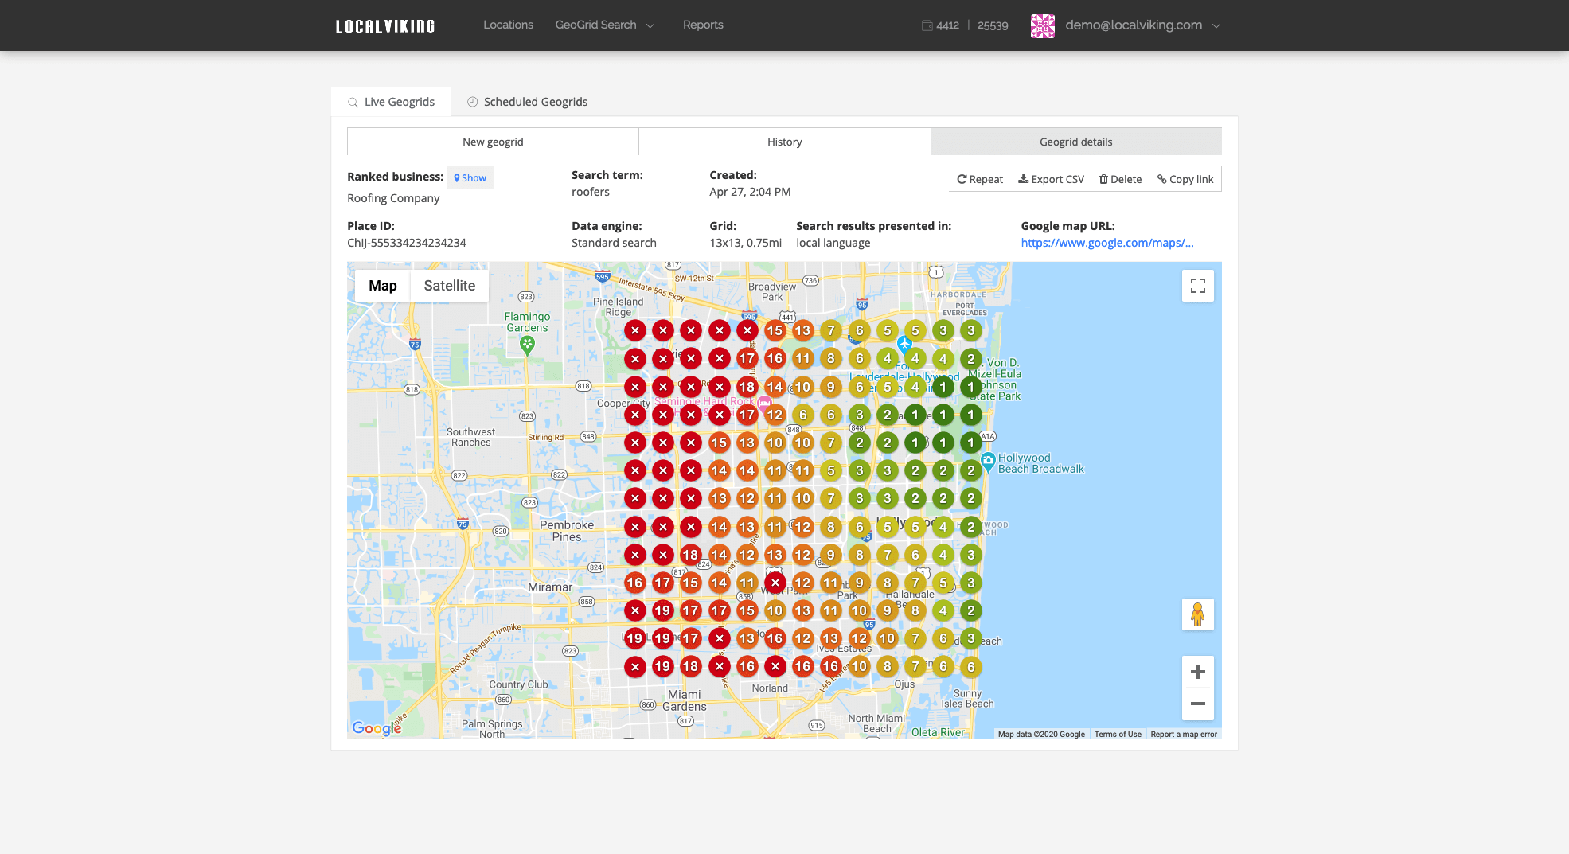The image size is (1569, 854).
Task: Click the chevron beside GeoGrid Search
Action: pyautogui.click(x=650, y=25)
